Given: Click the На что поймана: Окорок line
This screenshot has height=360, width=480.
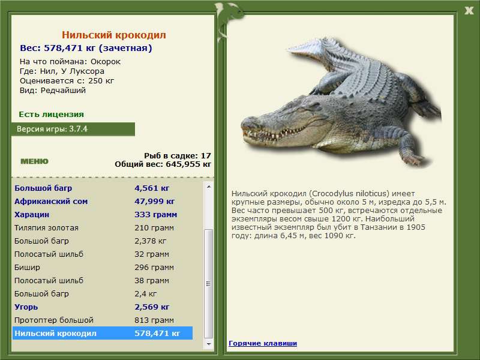Looking at the screenshot, I should 70,62.
